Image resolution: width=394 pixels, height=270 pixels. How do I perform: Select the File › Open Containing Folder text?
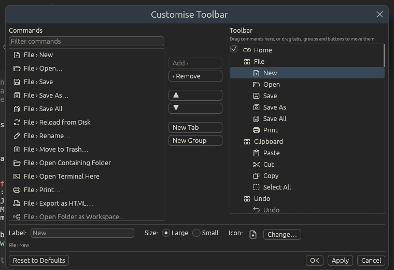[67, 163]
